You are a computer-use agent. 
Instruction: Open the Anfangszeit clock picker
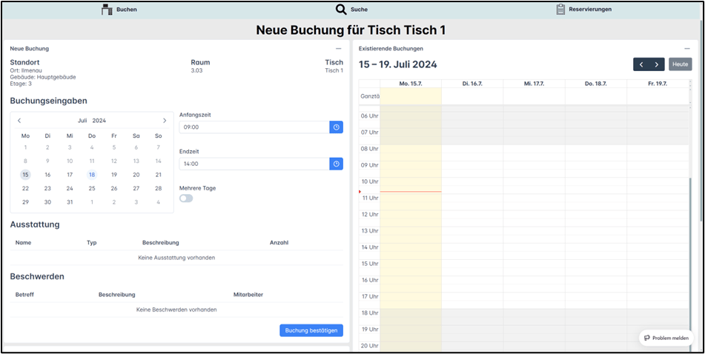click(x=337, y=127)
